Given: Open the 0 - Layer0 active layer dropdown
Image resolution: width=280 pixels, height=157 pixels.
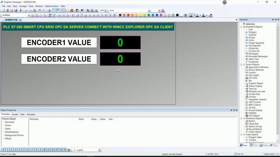Looking at the screenshot, I should click(x=99, y=150).
